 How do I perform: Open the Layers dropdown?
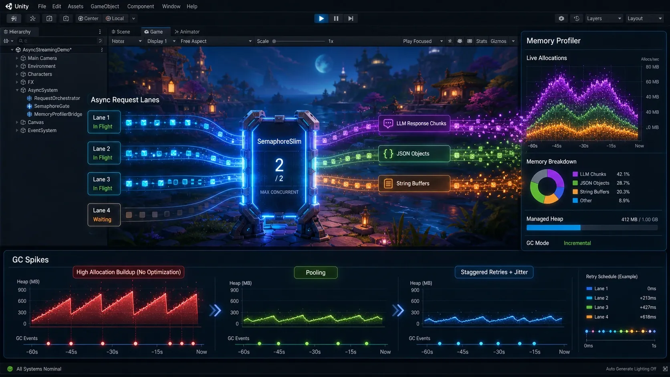point(604,18)
